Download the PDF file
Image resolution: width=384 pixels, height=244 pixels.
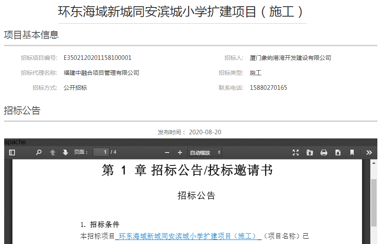338,153
